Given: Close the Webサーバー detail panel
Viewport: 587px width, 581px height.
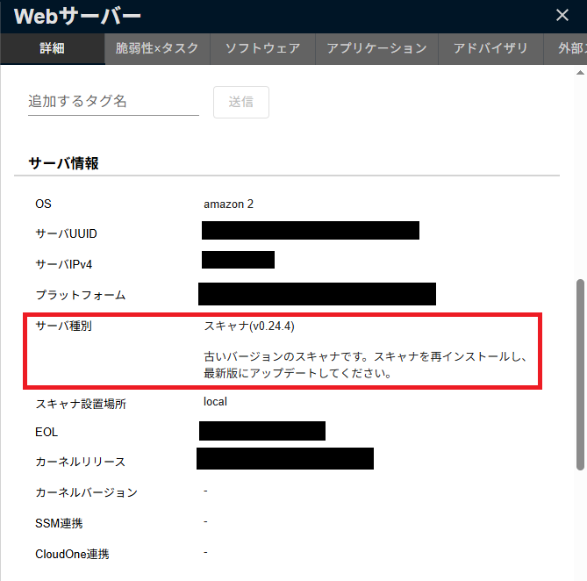Looking at the screenshot, I should pyautogui.click(x=562, y=15).
